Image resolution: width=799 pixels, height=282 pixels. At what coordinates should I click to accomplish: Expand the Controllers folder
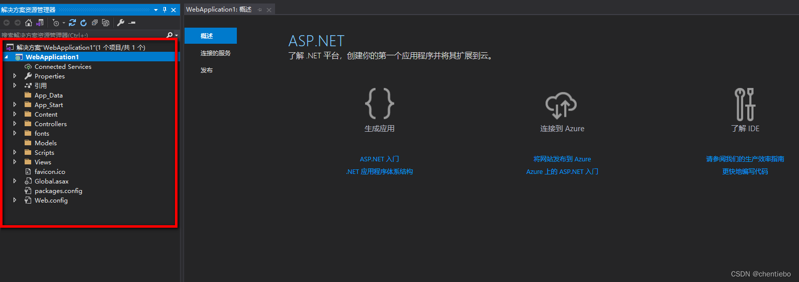15,124
